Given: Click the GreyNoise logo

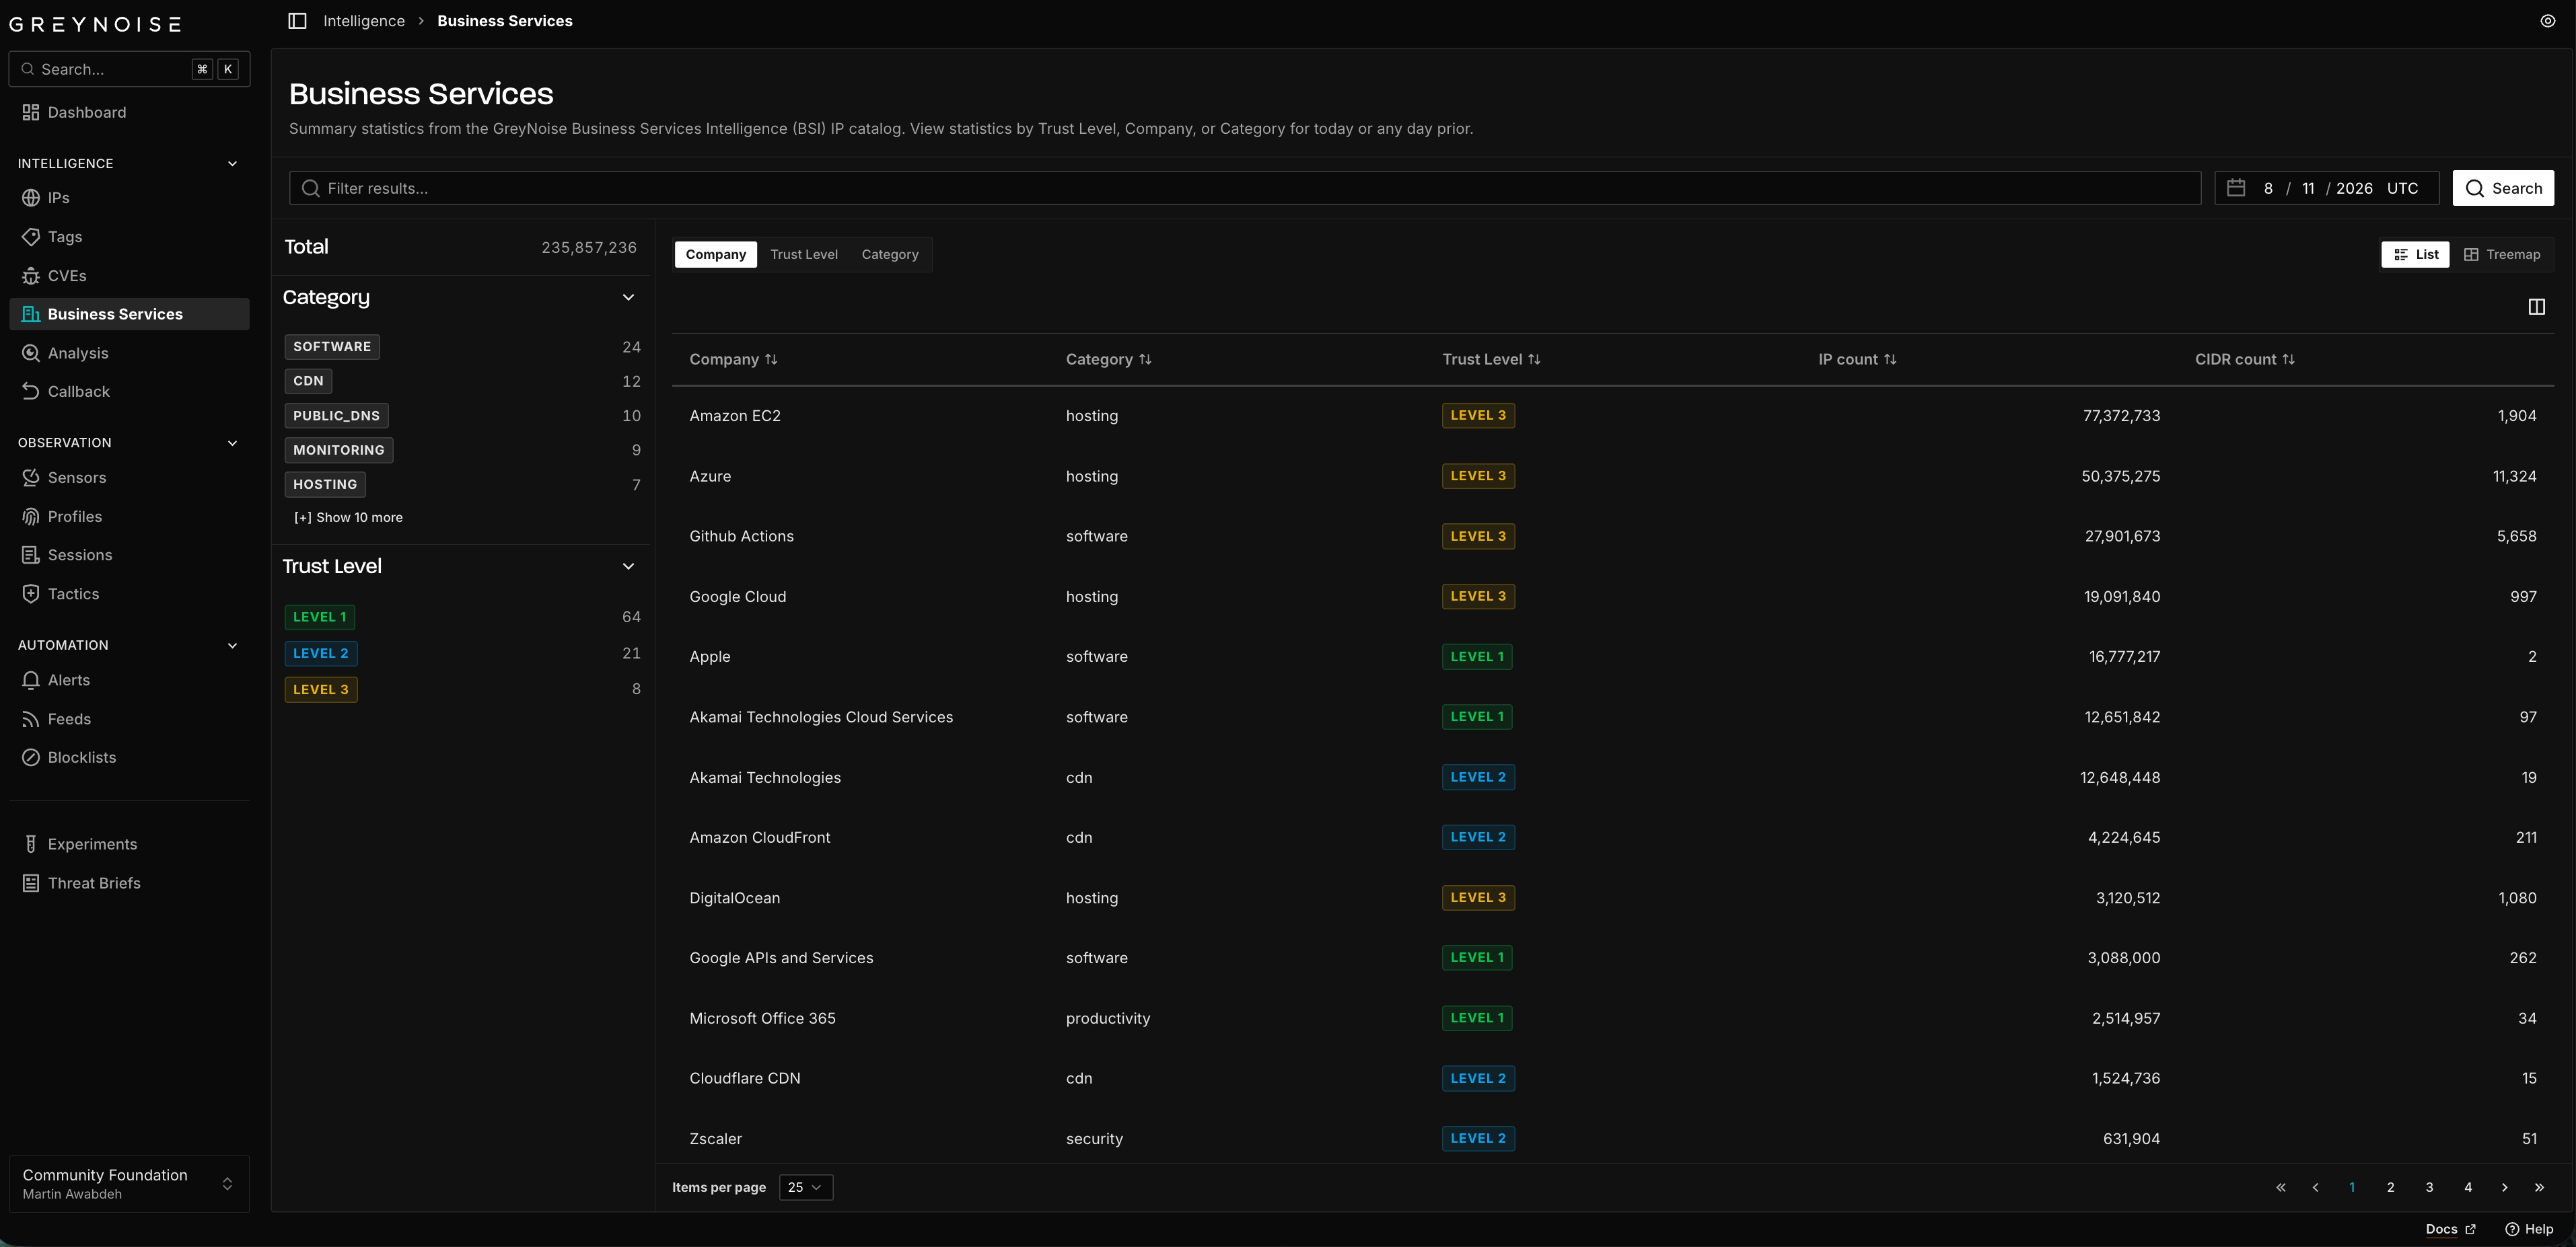Looking at the screenshot, I should point(95,24).
